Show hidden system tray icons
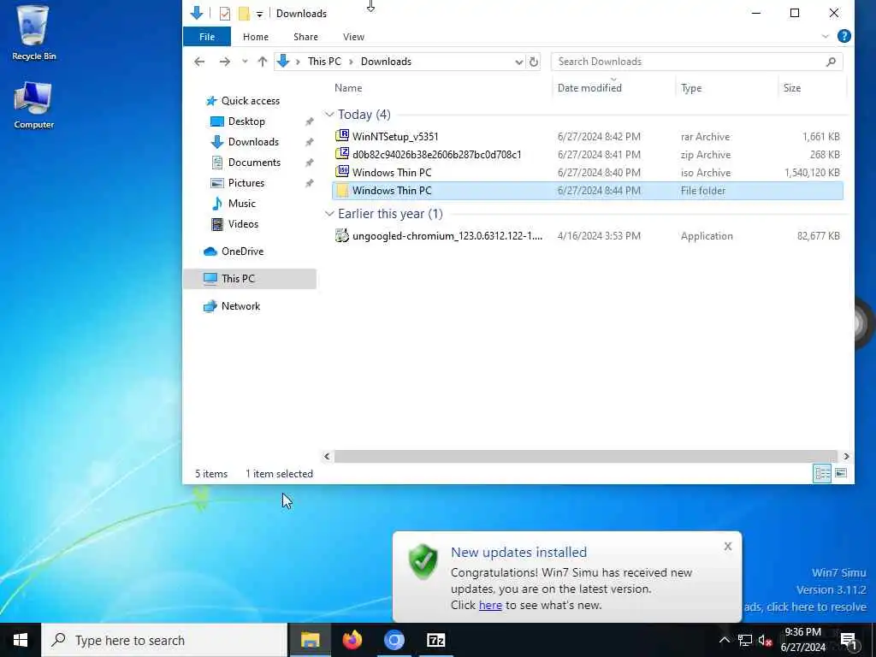 click(x=724, y=640)
